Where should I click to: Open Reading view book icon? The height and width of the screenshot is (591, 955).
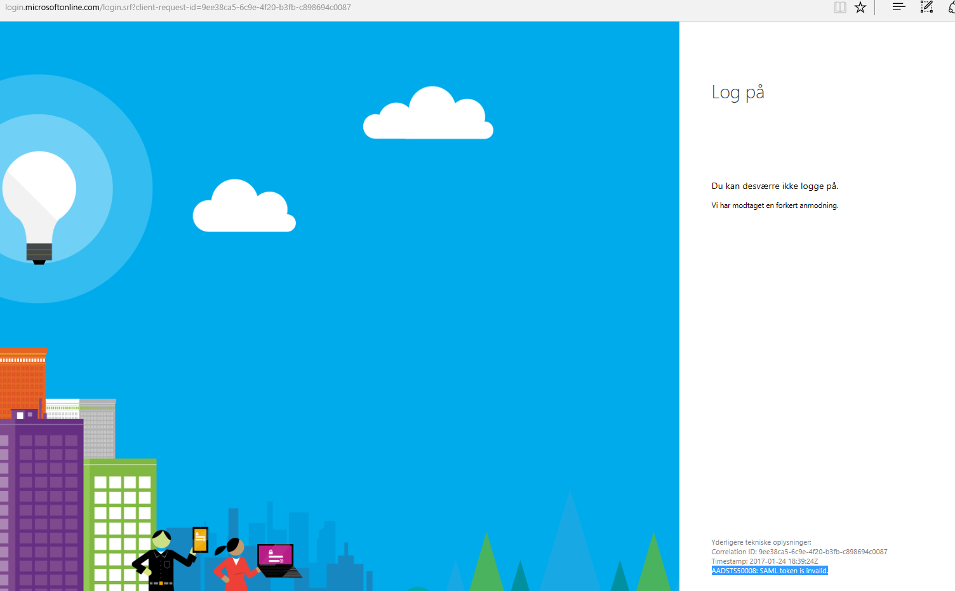[x=840, y=8]
